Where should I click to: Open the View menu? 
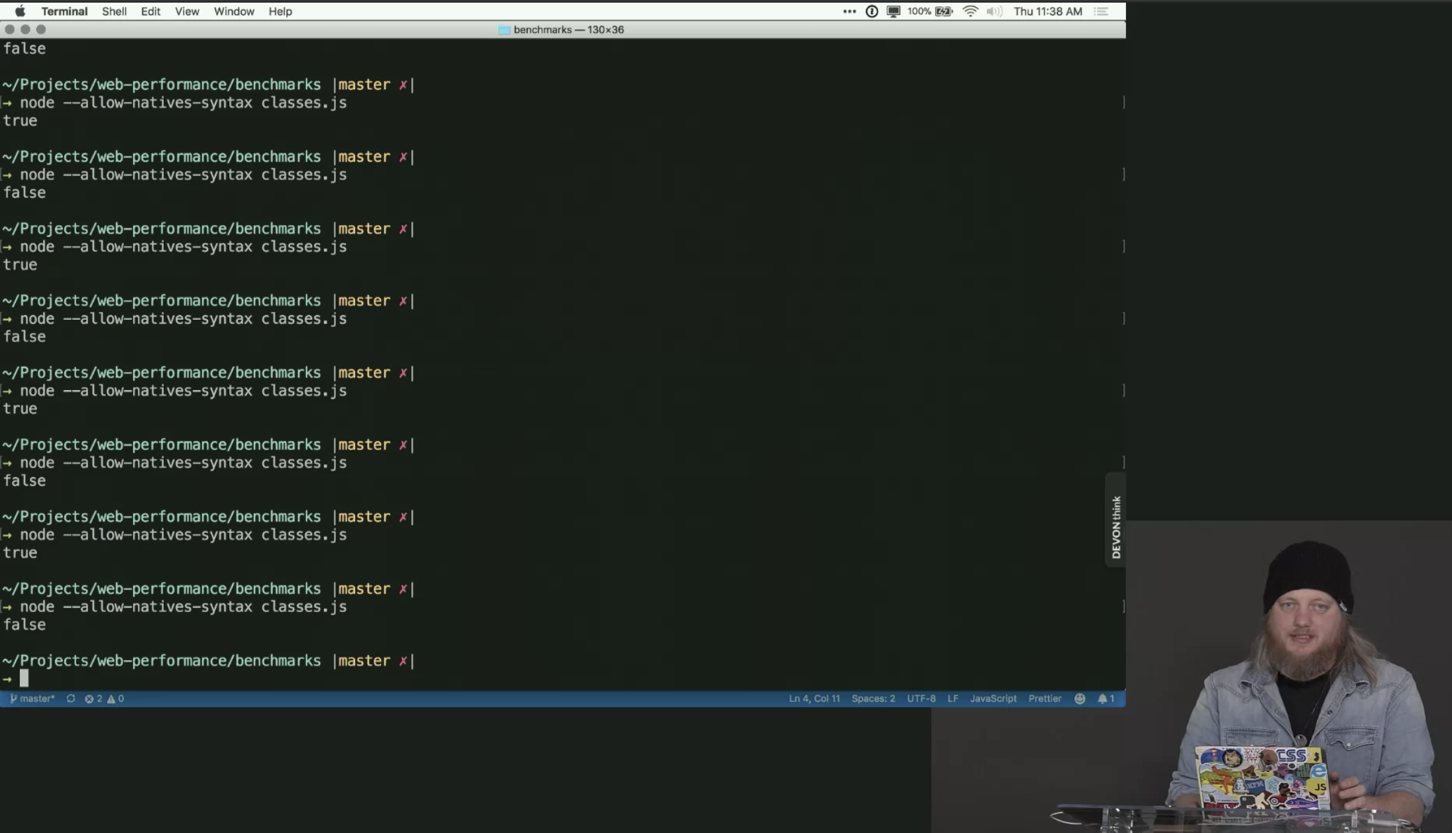coord(187,11)
